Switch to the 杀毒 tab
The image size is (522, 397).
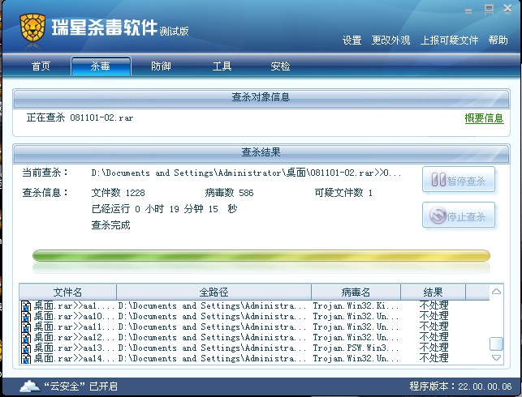101,66
